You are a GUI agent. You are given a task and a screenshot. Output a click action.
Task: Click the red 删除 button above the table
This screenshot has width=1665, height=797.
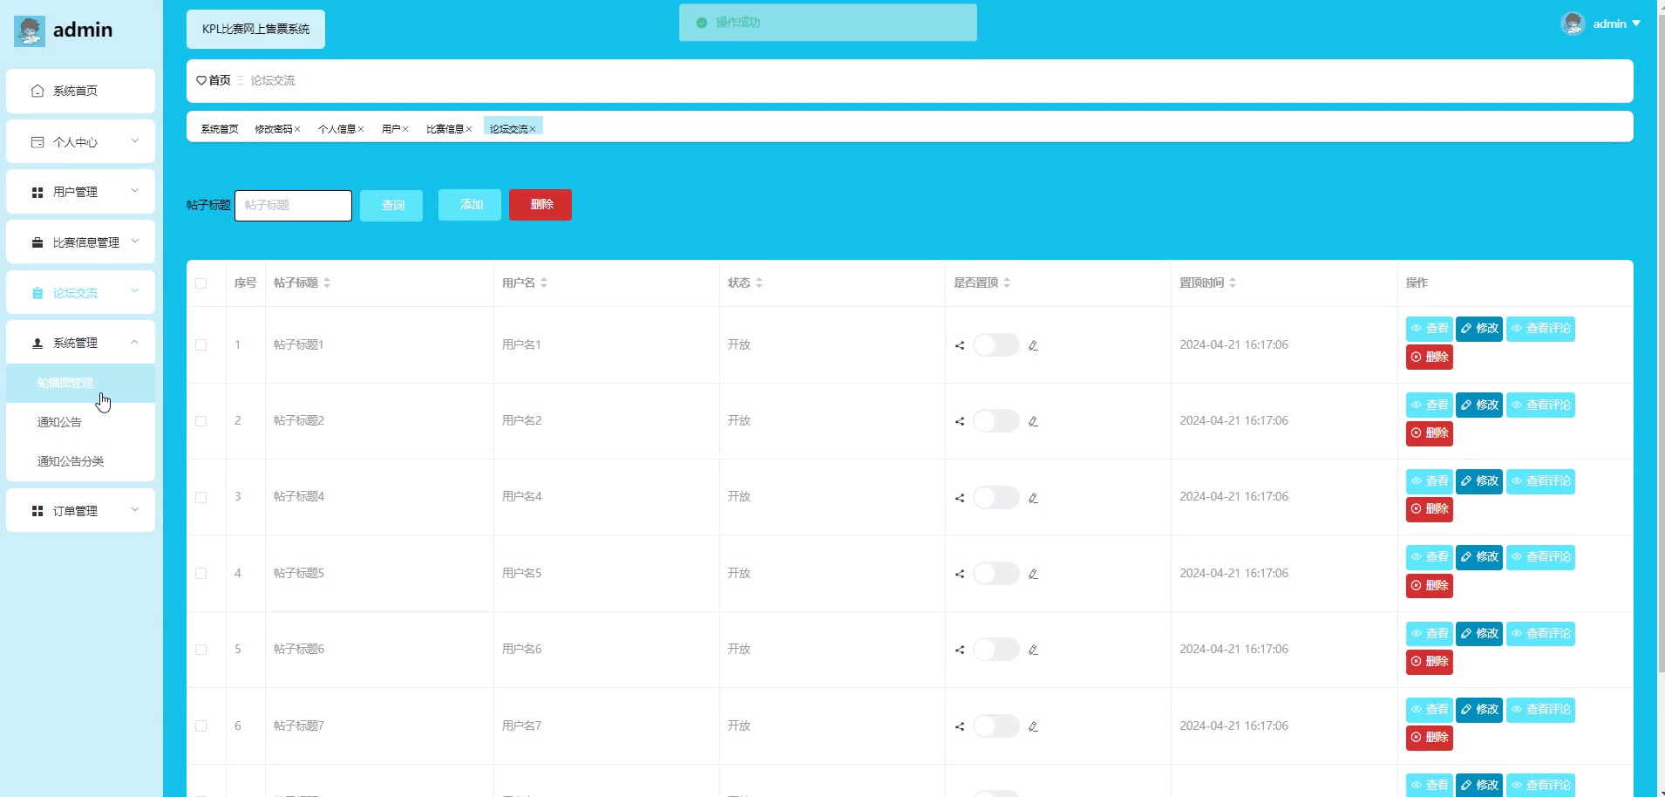point(540,205)
